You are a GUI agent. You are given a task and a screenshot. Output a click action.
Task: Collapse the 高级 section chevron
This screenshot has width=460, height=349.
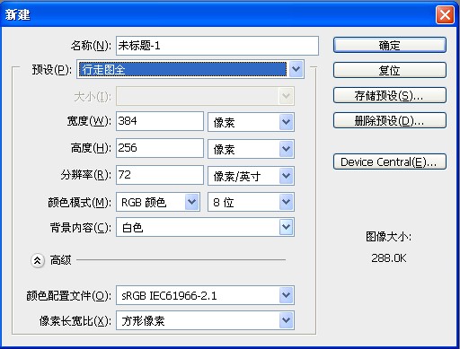pyautogui.click(x=38, y=260)
